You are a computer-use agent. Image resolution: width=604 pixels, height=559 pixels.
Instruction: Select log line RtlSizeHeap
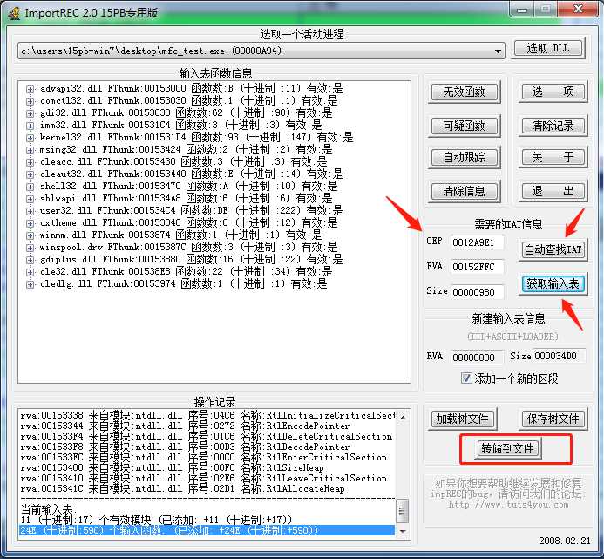click(x=172, y=468)
